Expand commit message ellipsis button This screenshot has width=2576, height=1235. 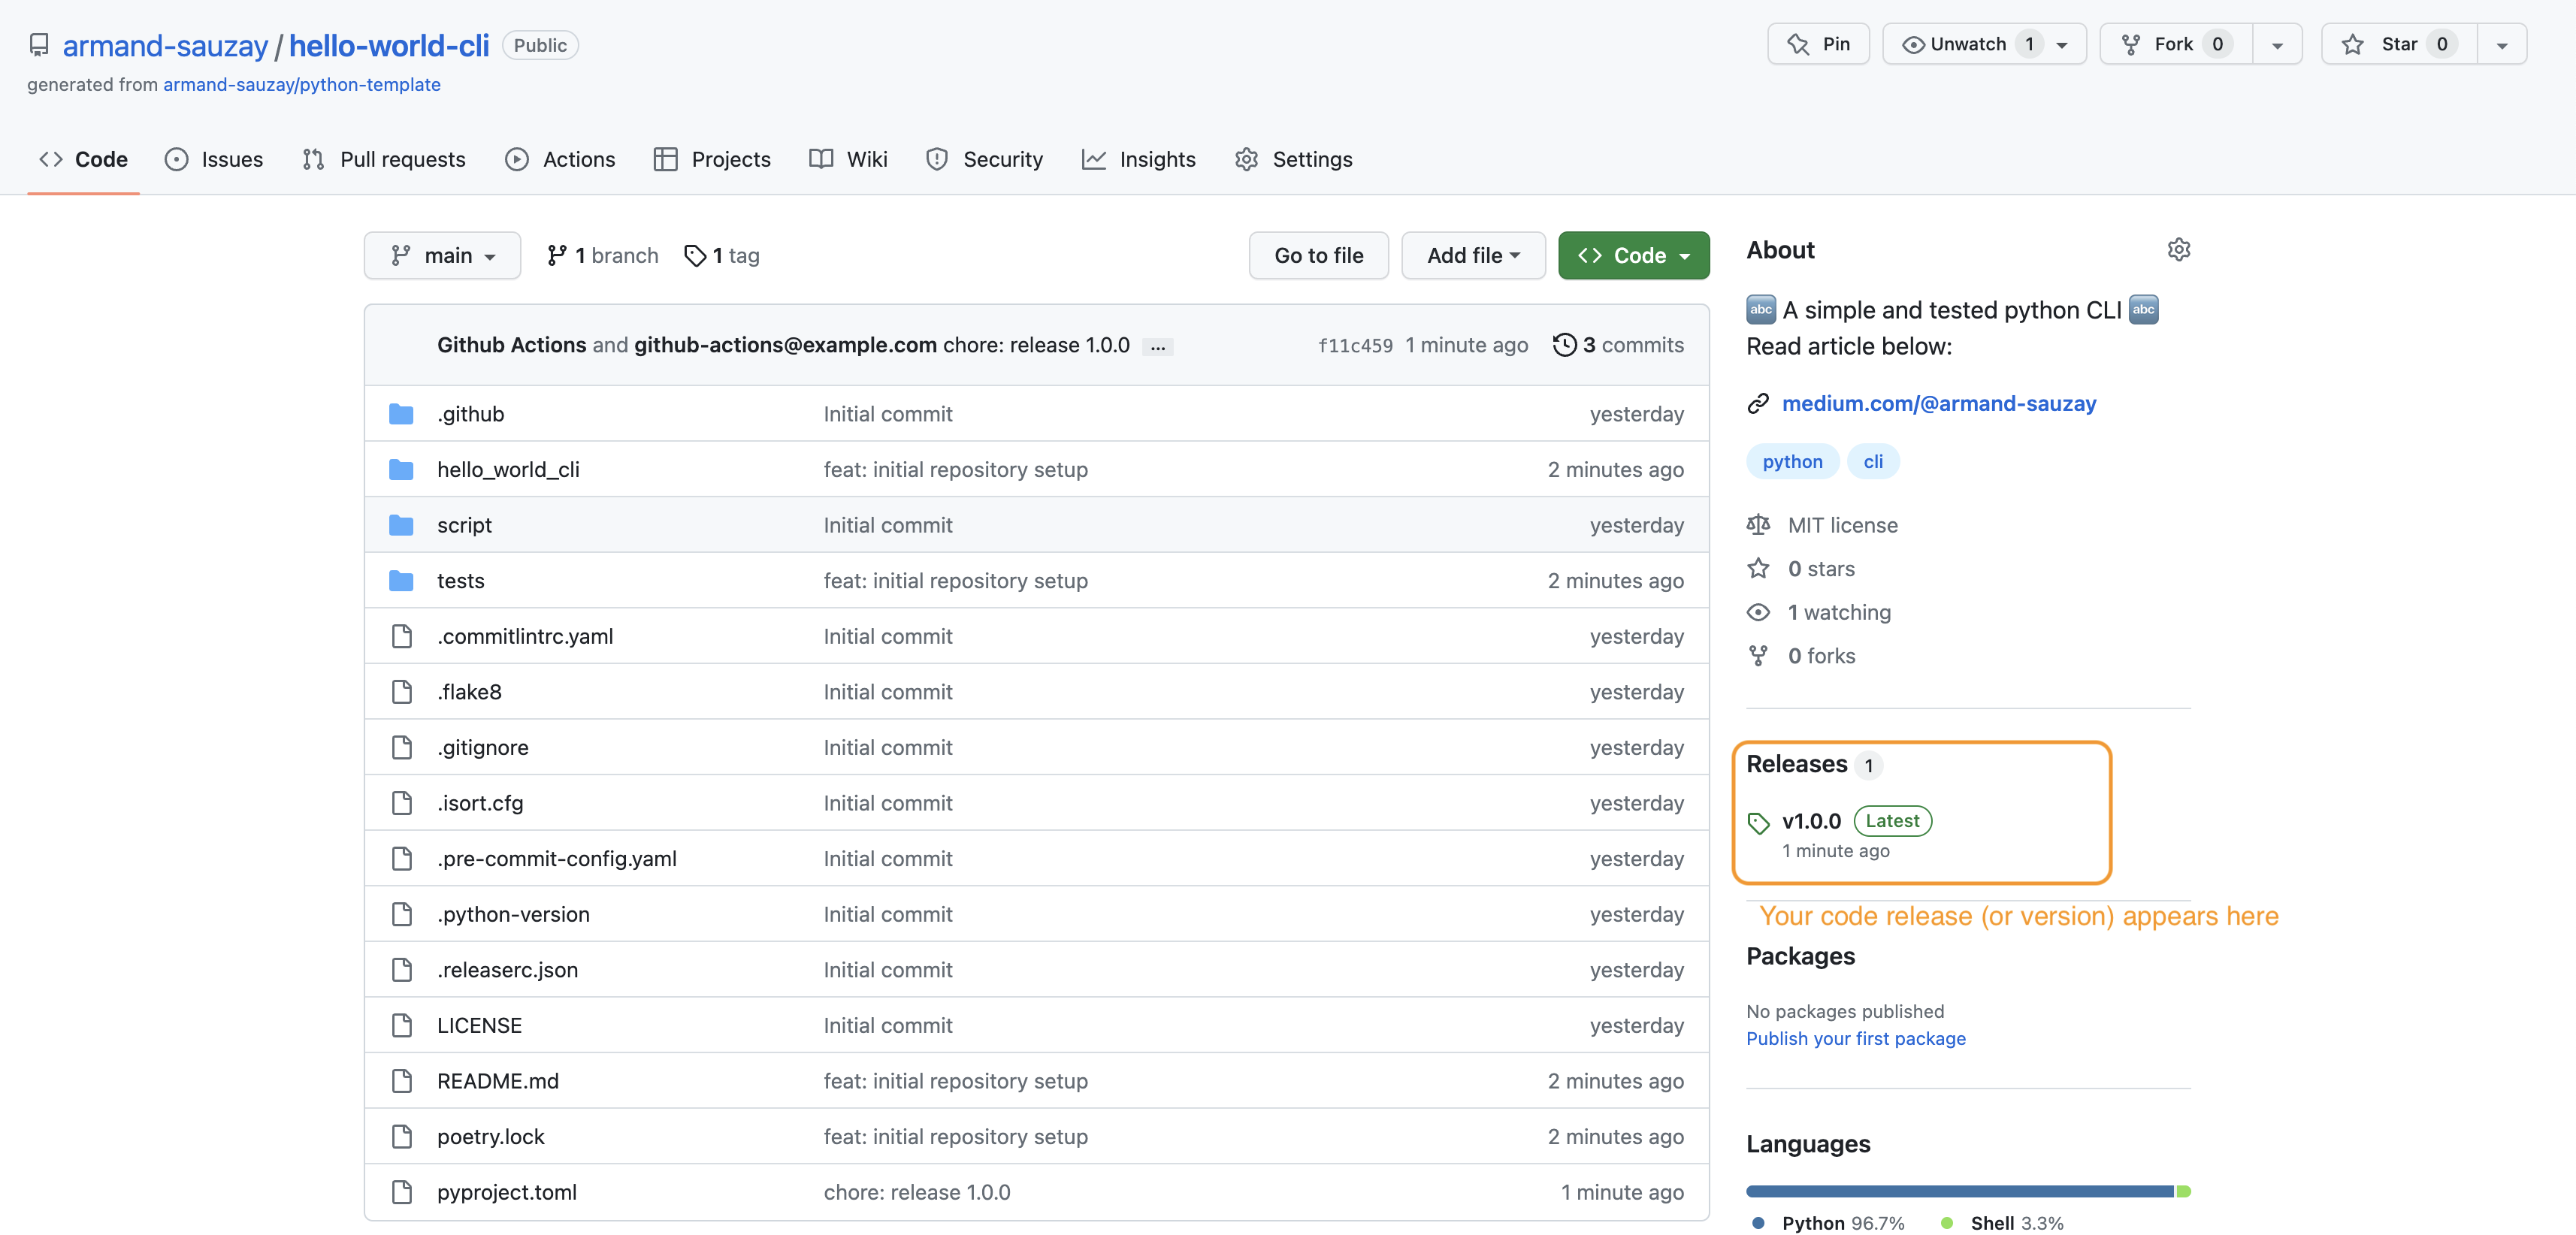(1157, 347)
